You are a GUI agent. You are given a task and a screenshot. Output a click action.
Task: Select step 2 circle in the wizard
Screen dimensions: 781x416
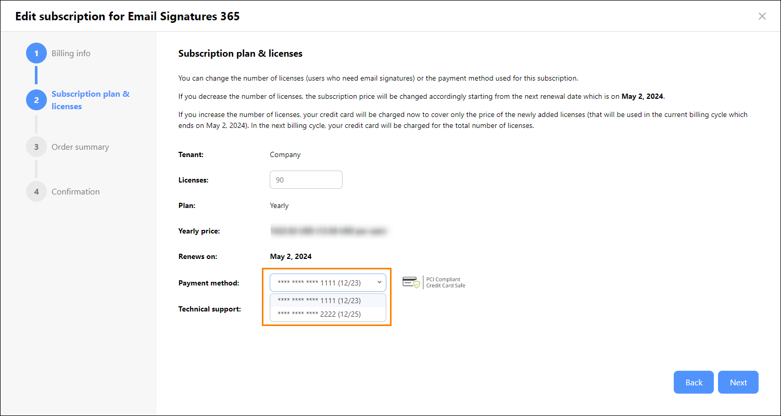(36, 100)
